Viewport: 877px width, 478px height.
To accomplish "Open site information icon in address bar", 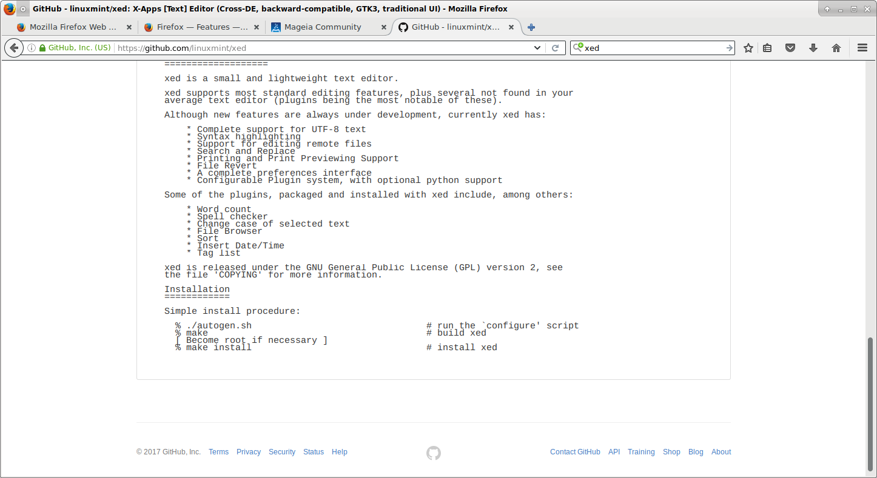I will click(x=32, y=48).
